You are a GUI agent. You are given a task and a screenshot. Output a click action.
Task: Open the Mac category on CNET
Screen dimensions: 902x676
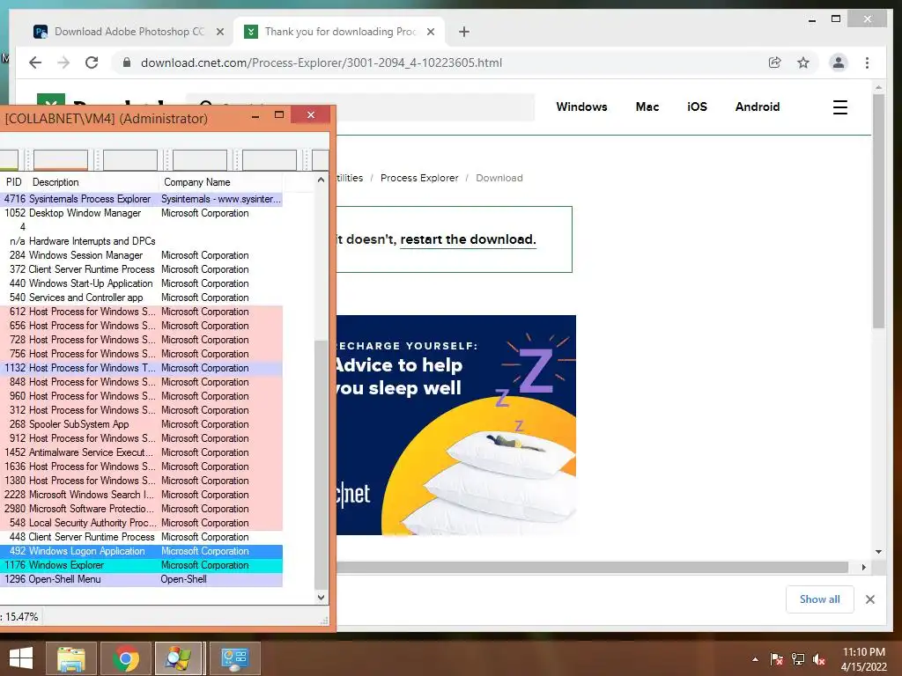(647, 107)
